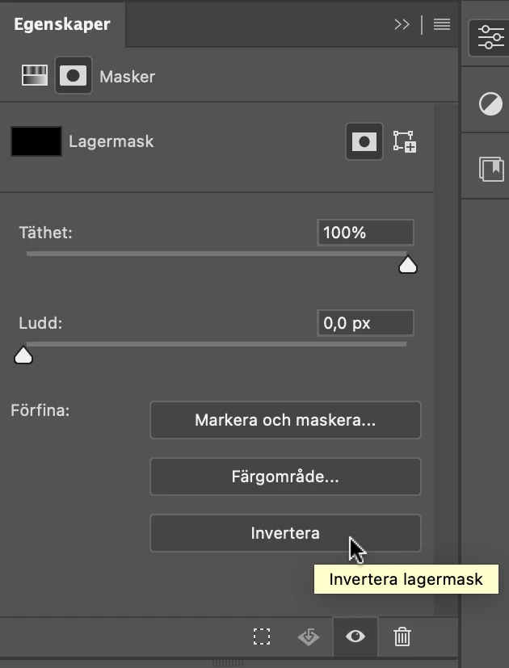Open the Färgområde dialog
The height and width of the screenshot is (668, 509).
click(x=285, y=477)
